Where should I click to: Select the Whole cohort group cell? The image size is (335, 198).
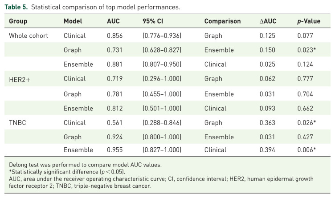coord(29,36)
